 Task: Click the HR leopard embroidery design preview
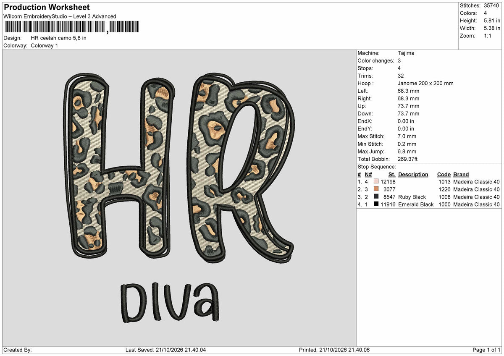(179, 197)
